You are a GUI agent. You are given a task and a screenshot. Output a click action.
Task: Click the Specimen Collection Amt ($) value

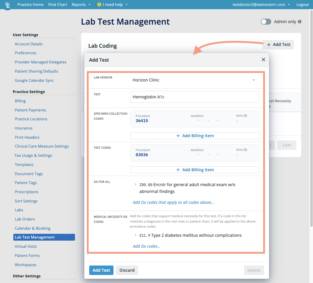237,121
